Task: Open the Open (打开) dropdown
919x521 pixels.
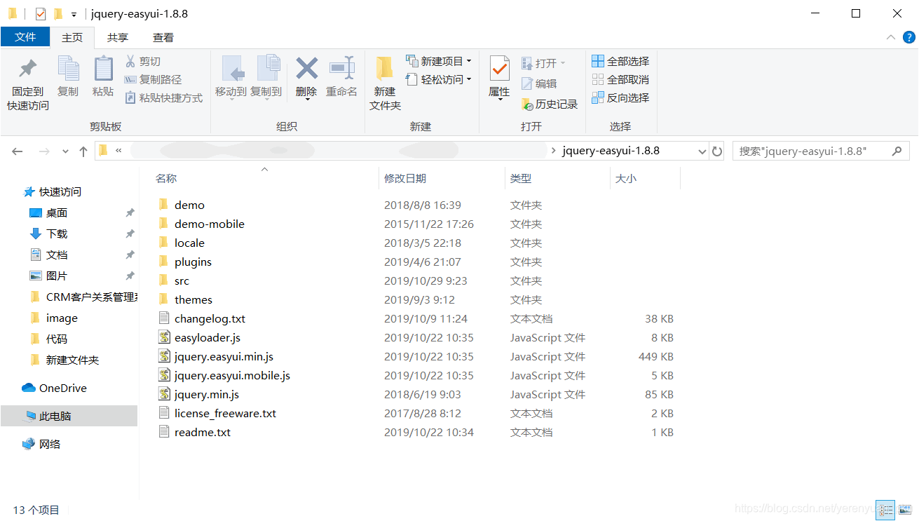Action: [543, 63]
